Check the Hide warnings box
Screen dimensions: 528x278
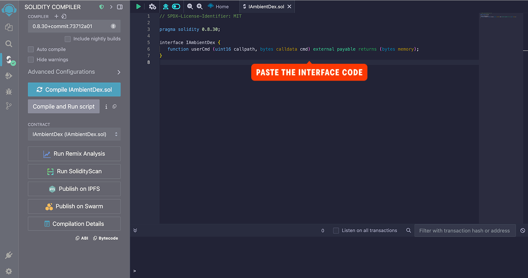(31, 59)
